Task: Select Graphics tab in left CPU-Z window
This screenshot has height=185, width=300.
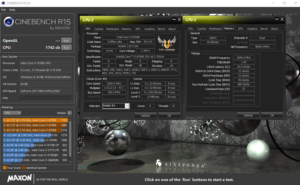Action: (x=150, y=29)
